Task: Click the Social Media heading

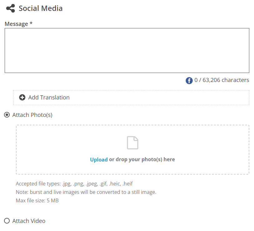Action: pos(41,8)
